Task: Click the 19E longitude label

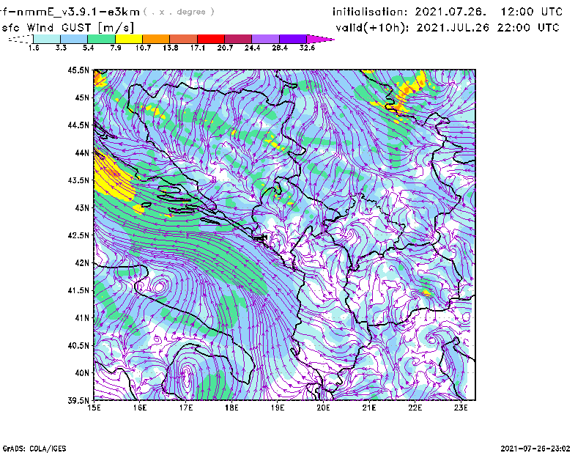Action: (278, 408)
